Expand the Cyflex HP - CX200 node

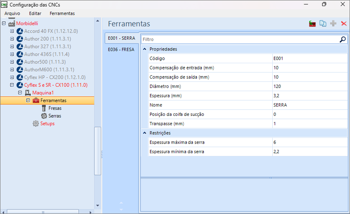(x=12, y=77)
